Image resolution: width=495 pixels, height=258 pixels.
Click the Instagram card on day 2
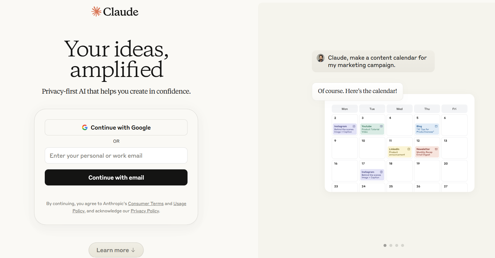tap(345, 129)
